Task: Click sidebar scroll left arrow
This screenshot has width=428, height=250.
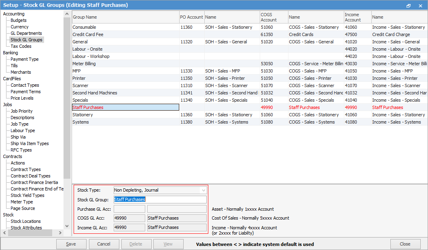Action: (4, 233)
